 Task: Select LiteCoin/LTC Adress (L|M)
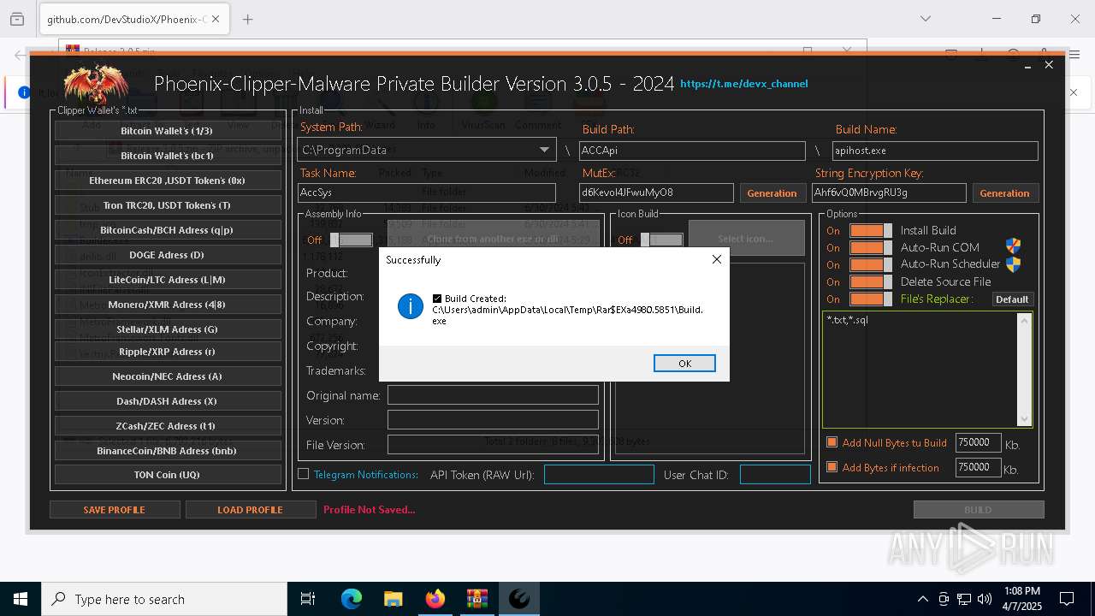(168, 280)
